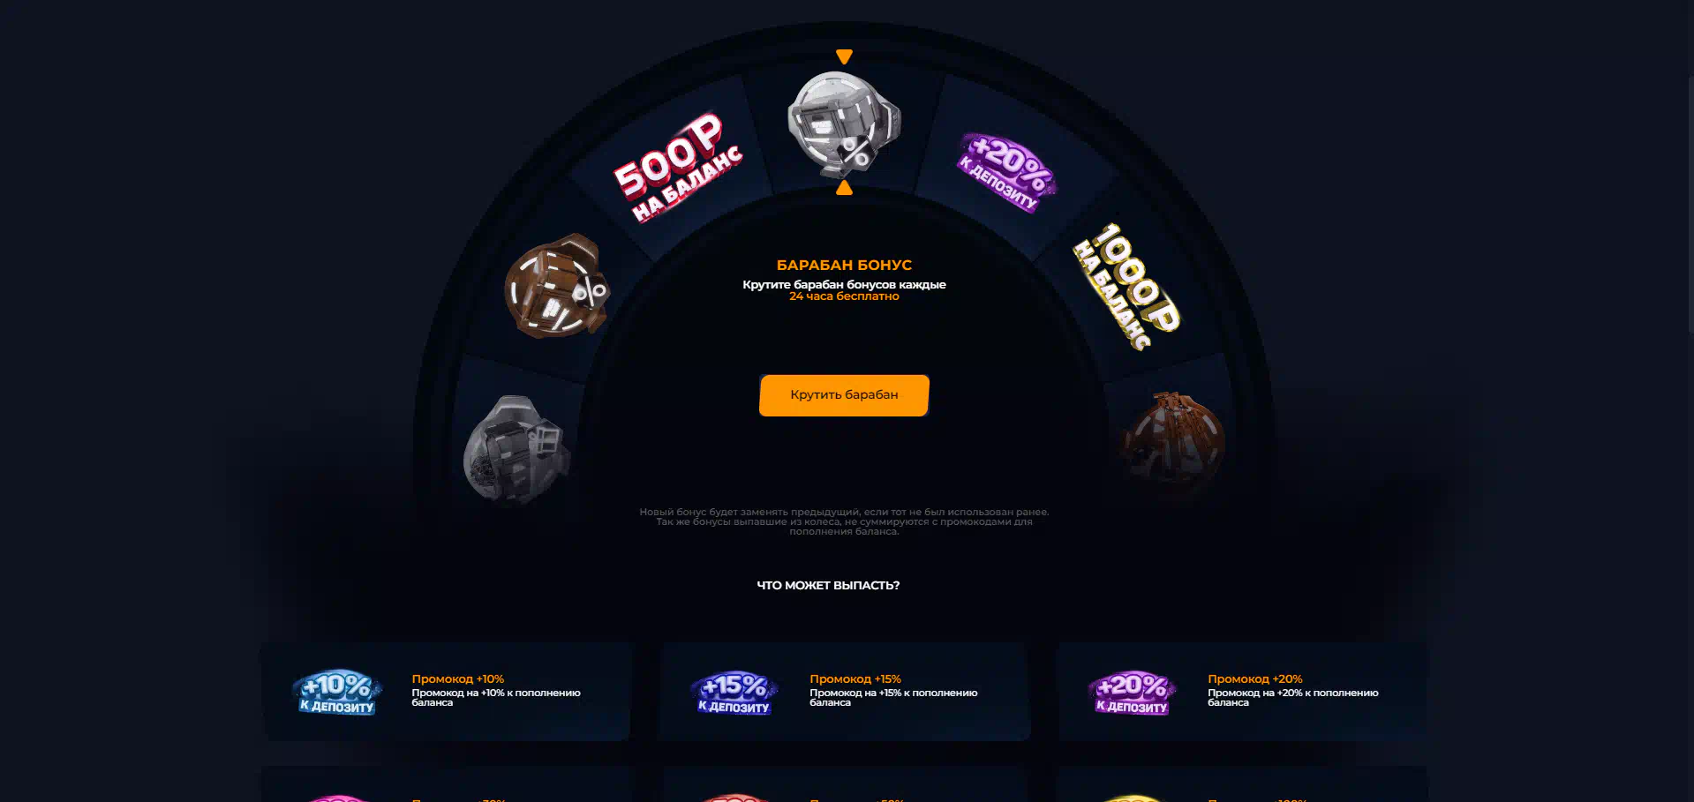Open the Промокод +15% prize title
1694x802 pixels.
tap(855, 678)
